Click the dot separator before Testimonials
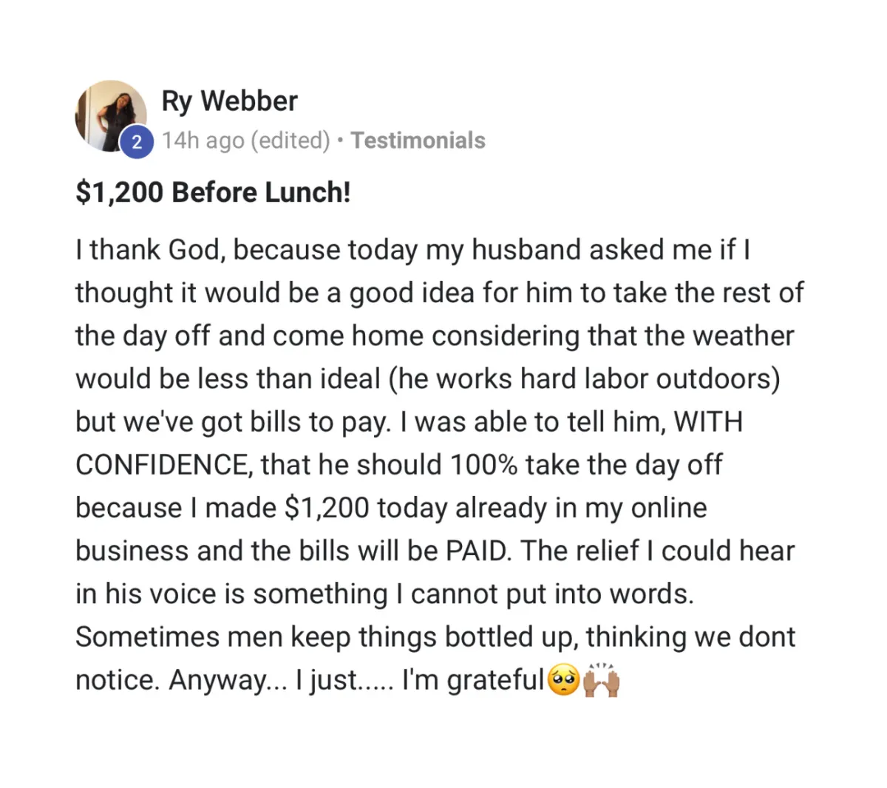Viewport: 887px width, 788px height. pyautogui.click(x=340, y=140)
